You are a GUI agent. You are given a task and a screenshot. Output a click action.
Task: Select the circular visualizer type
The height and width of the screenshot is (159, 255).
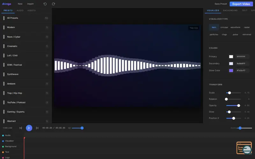coord(224,27)
